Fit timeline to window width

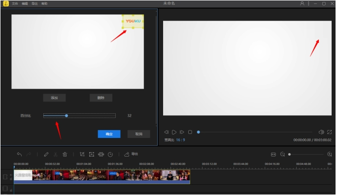tap(274, 155)
